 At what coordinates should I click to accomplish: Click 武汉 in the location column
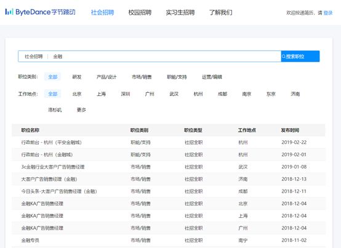[243, 167]
